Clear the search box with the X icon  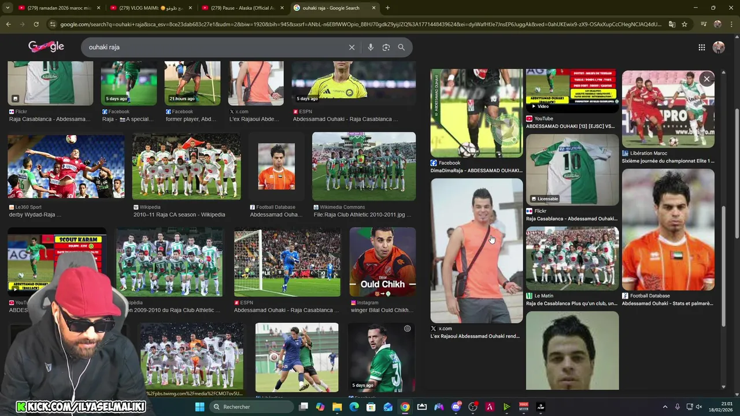tap(351, 47)
